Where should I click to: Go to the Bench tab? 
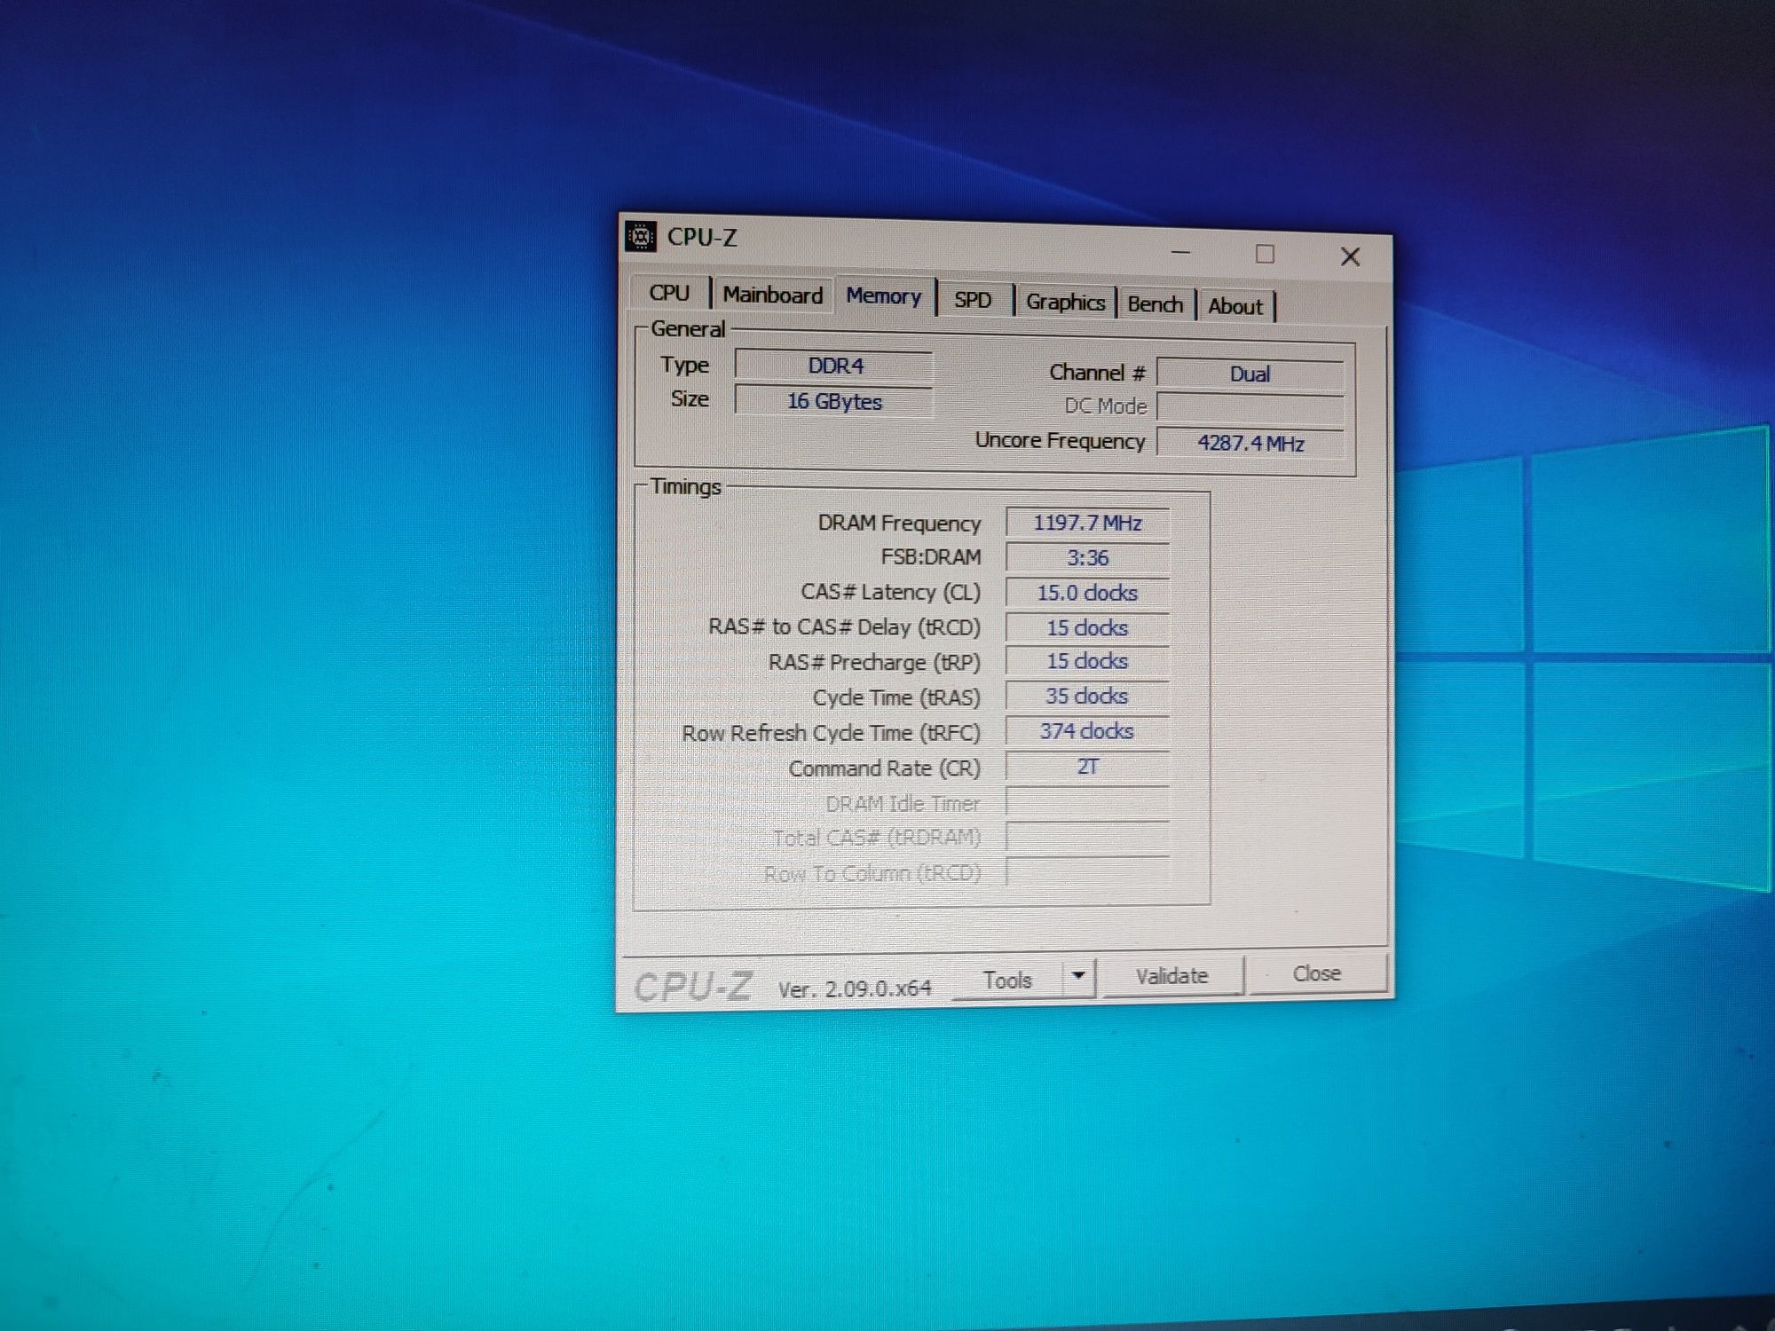coord(1156,304)
